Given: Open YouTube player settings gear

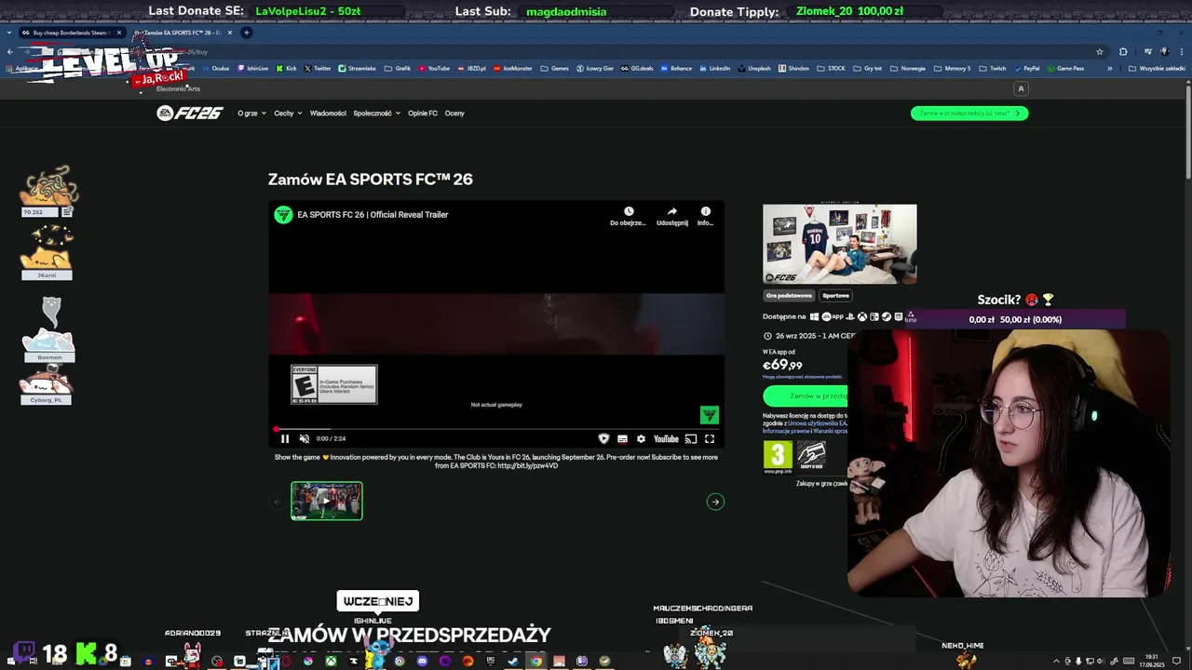Looking at the screenshot, I should click(641, 439).
